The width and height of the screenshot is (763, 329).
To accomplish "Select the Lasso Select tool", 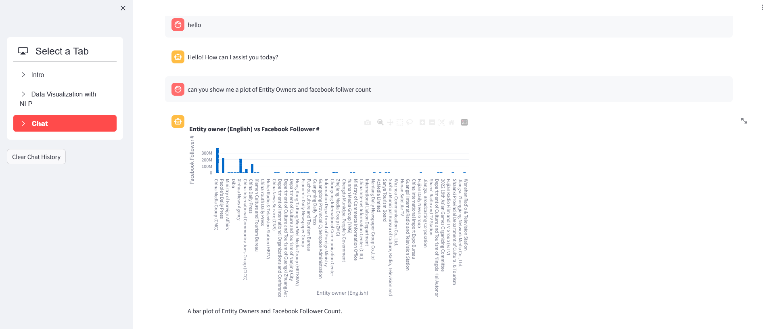I will tap(410, 122).
